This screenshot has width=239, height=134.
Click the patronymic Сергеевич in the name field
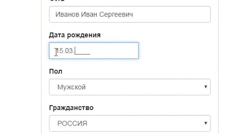click(x=116, y=15)
